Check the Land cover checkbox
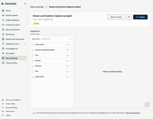 [33, 45]
